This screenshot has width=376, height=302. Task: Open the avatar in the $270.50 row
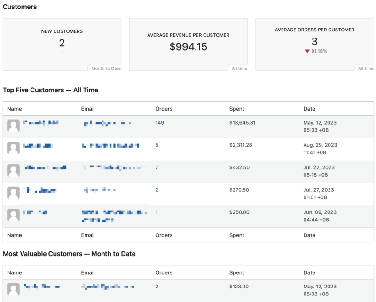14,193
